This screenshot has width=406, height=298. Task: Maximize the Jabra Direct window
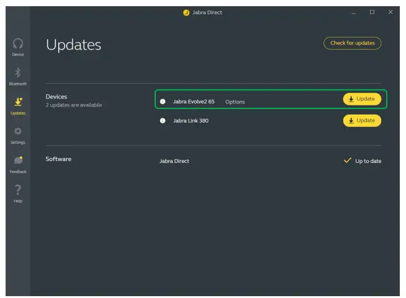(x=372, y=12)
